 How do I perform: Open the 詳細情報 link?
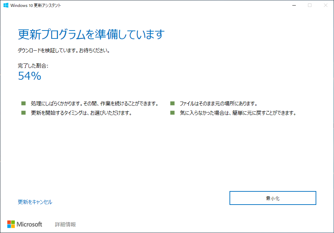(x=65, y=224)
